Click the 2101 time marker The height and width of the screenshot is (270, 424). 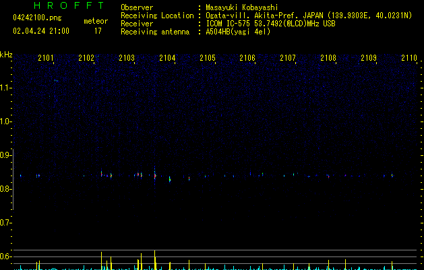coord(46,58)
